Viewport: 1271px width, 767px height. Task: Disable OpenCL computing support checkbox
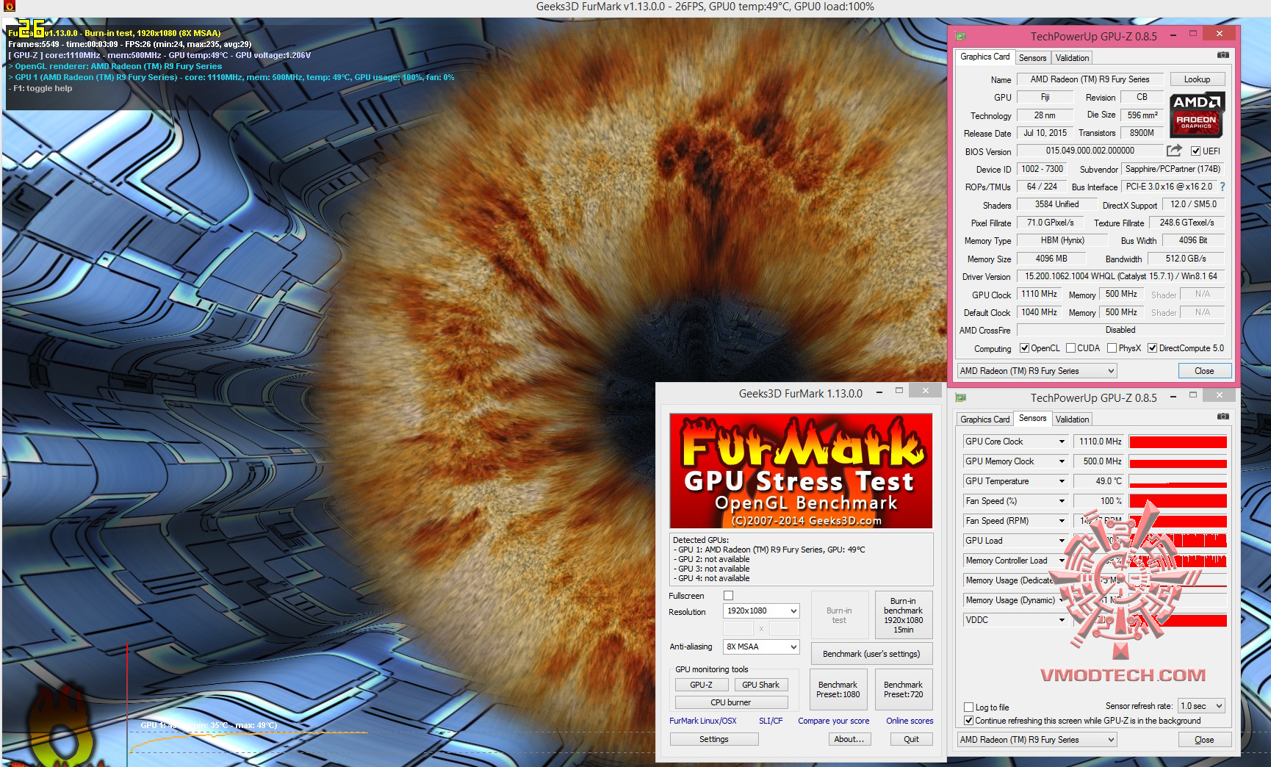[x=1024, y=348]
